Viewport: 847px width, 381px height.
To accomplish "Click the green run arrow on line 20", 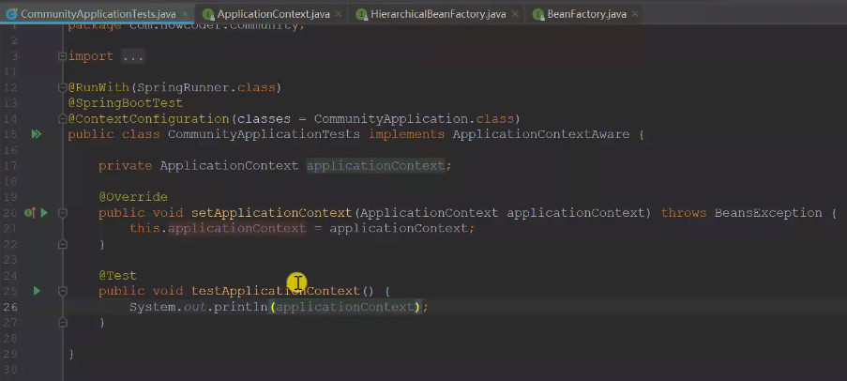I will (x=44, y=213).
